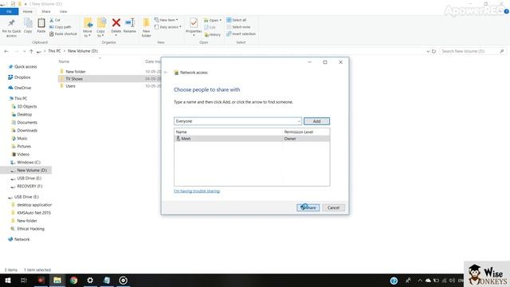Image resolution: width=510 pixels, height=287 pixels.
Task: Click Select all in ribbon
Action: [237, 20]
